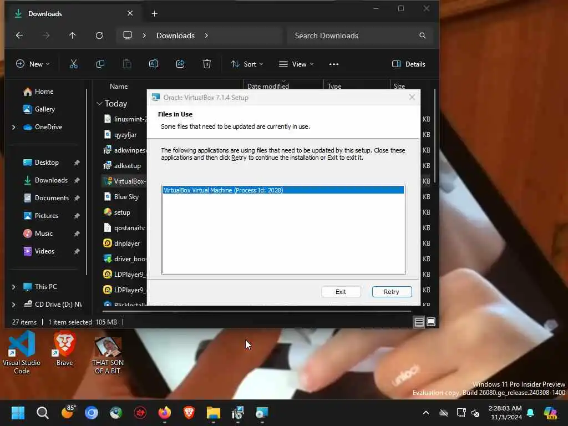Close the VirtualBox Setup dialog

coord(412,97)
